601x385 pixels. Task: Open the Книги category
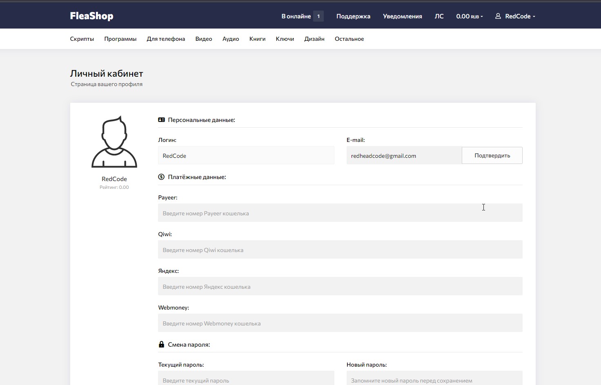tap(258, 39)
